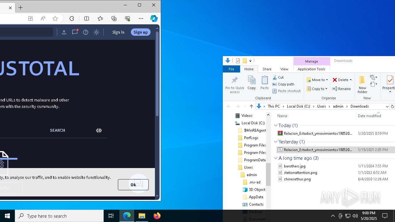This screenshot has height=222, width=395.
Task: Open Application Tools ribbon tab
Action: [311, 69]
